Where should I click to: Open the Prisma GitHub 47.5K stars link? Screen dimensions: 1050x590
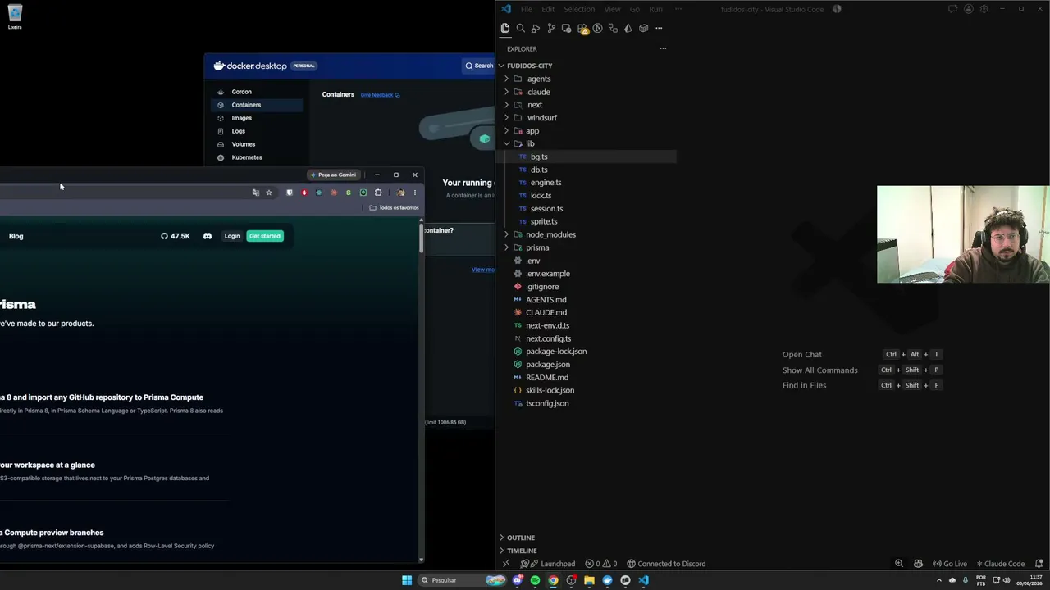176,236
